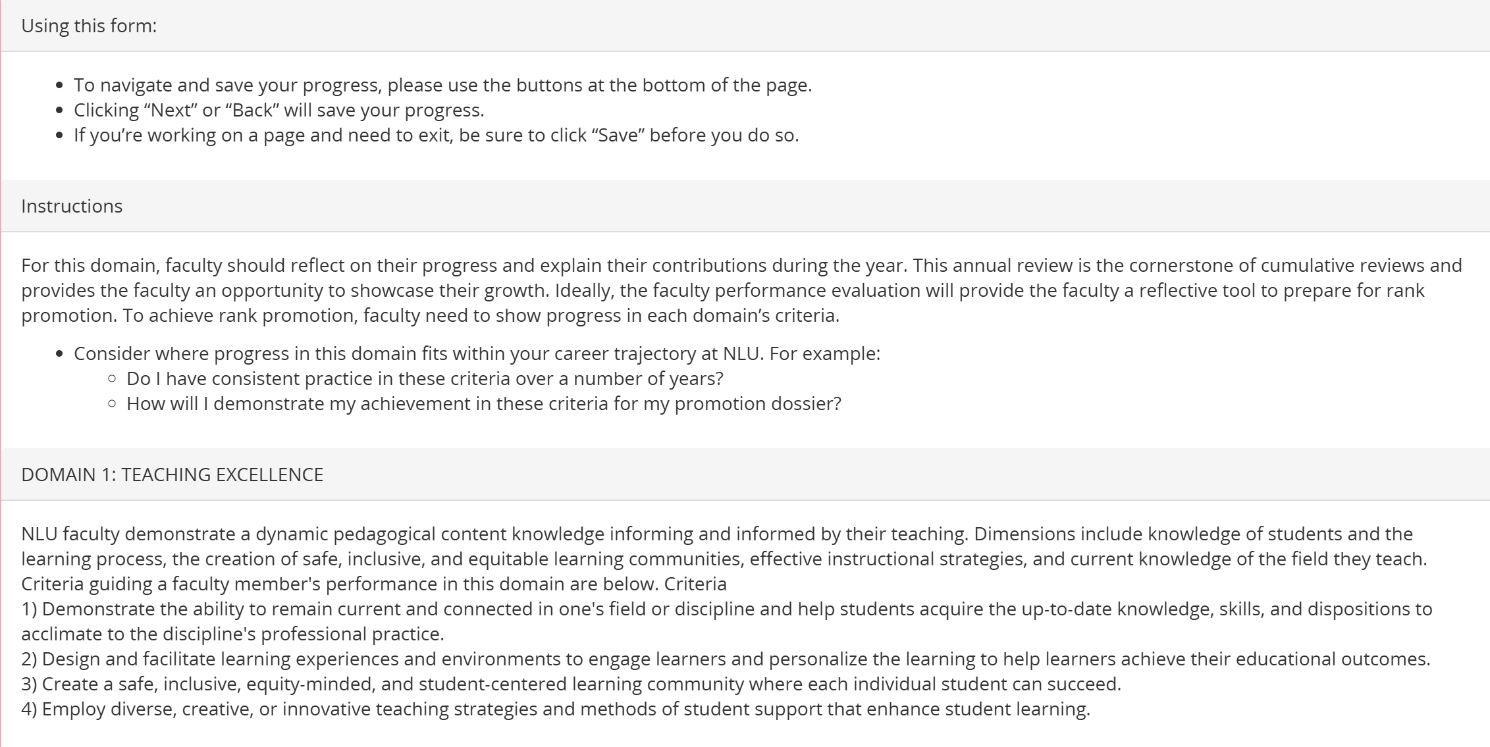Viewport: 1490px width, 747px height.
Task: Click the quoted word "Save" in the third bullet
Action: (x=618, y=135)
